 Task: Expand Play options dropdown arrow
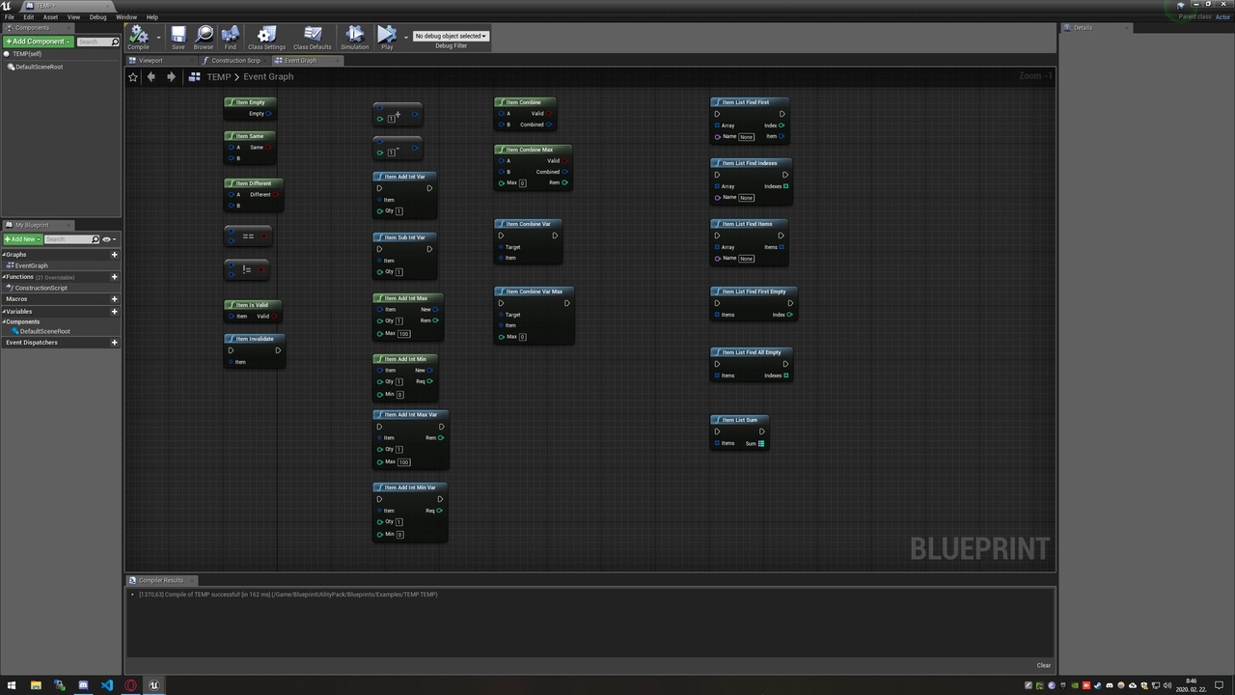point(405,38)
